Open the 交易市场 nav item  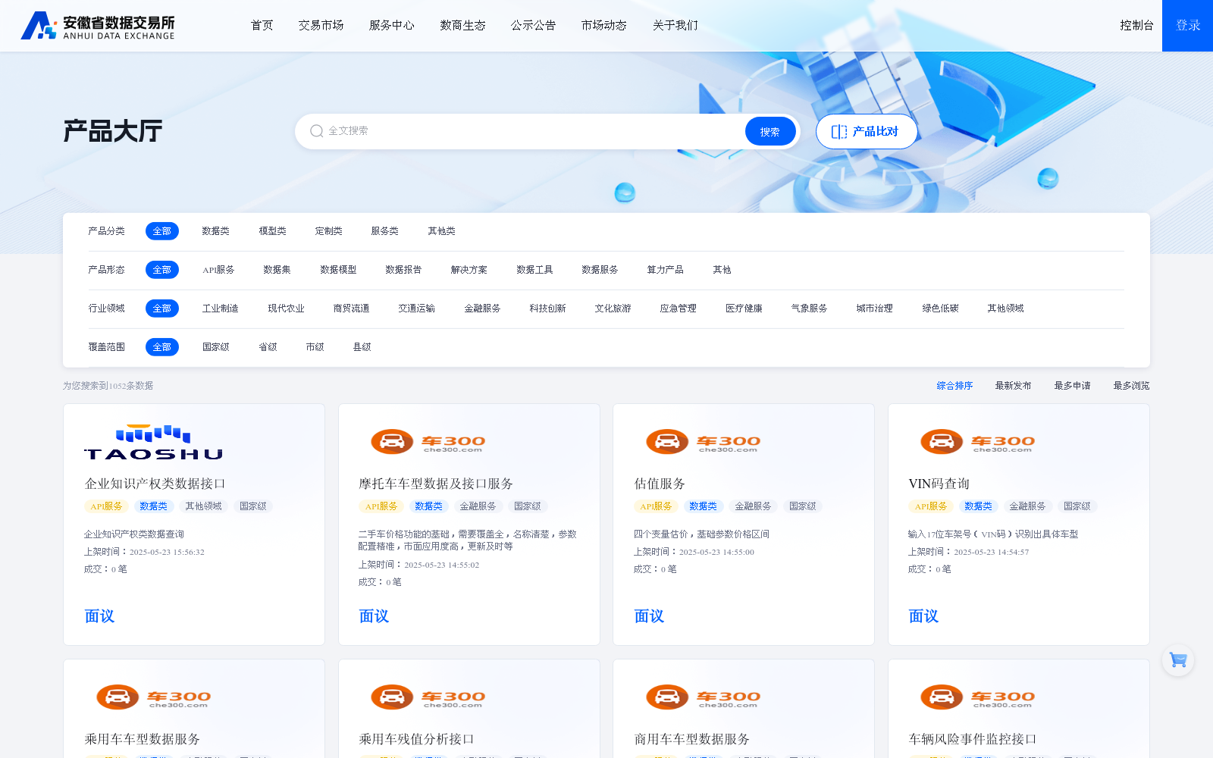321,26
